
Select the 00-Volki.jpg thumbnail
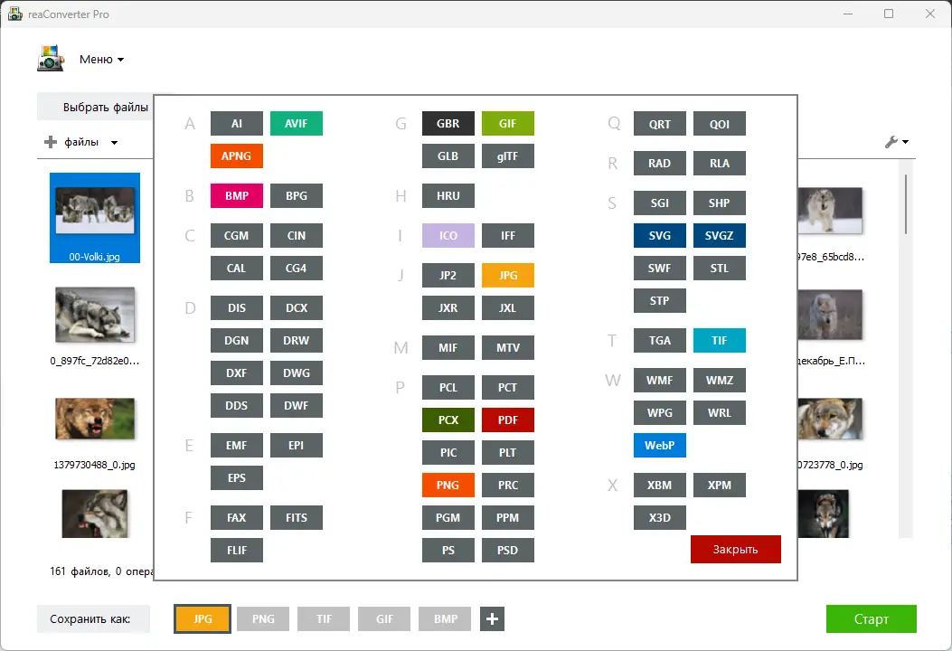(95, 218)
